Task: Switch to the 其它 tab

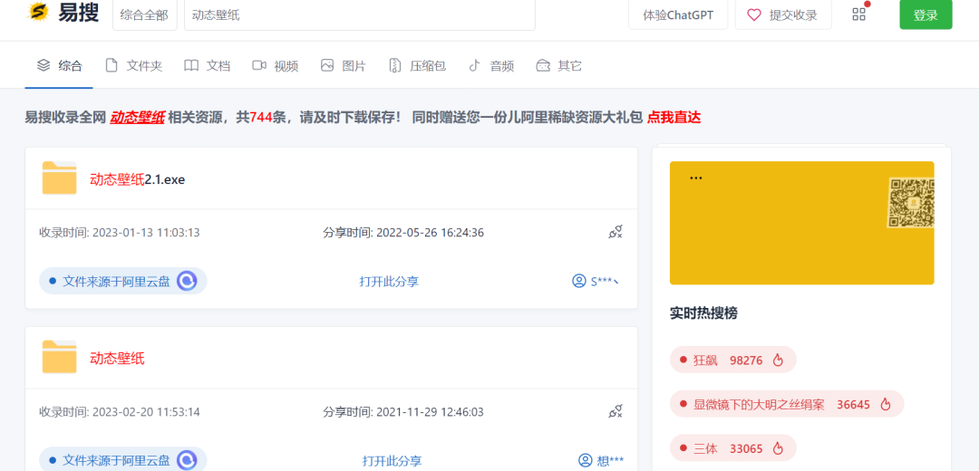Action: tap(558, 65)
